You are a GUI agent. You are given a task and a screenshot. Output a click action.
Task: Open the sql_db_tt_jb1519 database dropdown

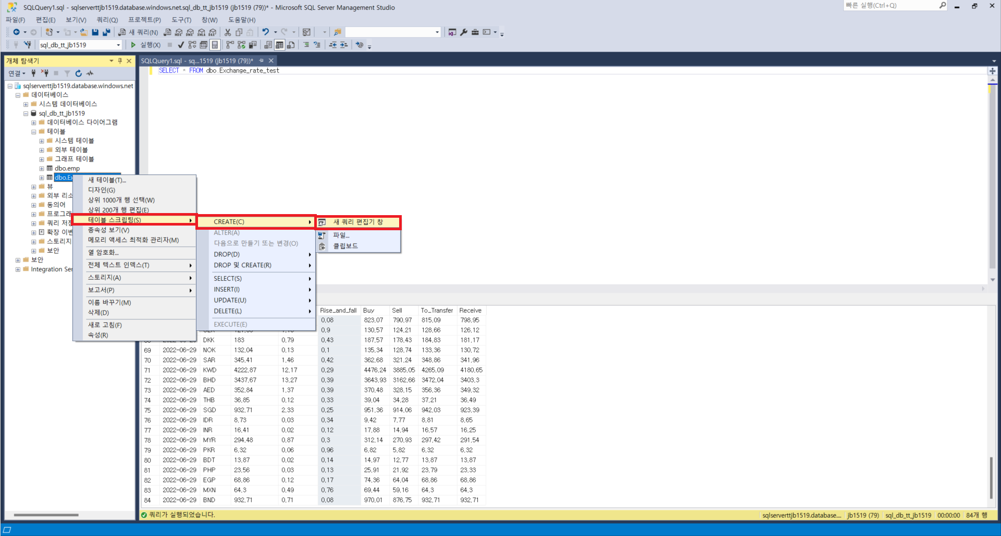click(118, 45)
